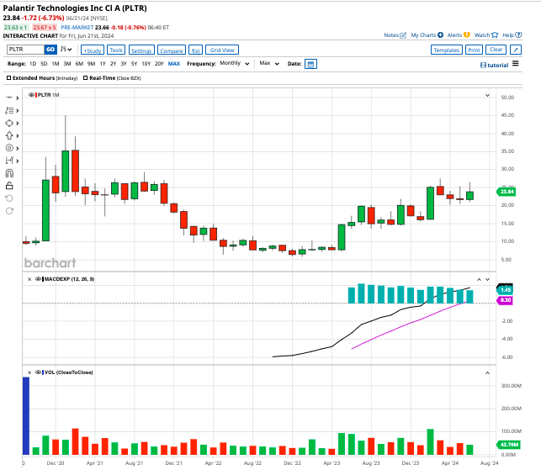541x475 pixels.
Task: Click the undo arrow icon
Action: point(9,198)
